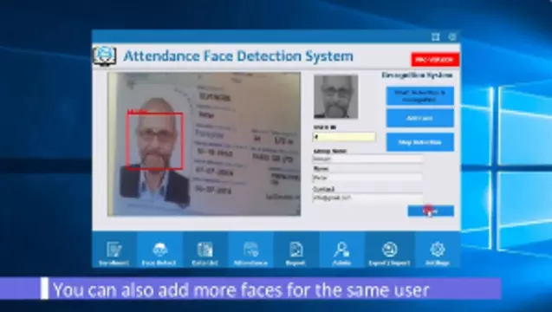This screenshot has height=312, width=552.
Task: Click the blue Save button under Contact
Action: [431, 211]
